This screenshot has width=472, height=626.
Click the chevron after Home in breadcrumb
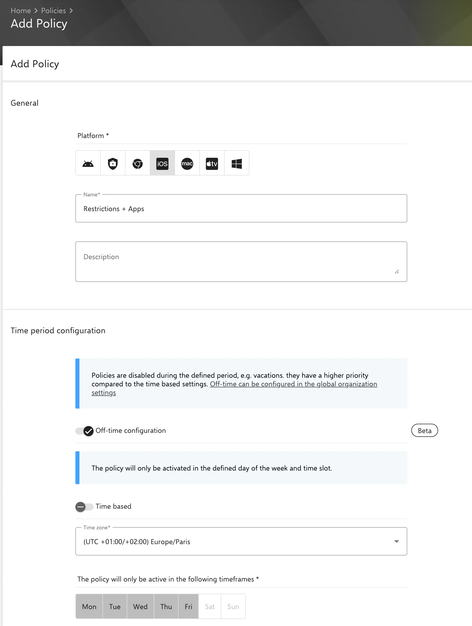[36, 10]
